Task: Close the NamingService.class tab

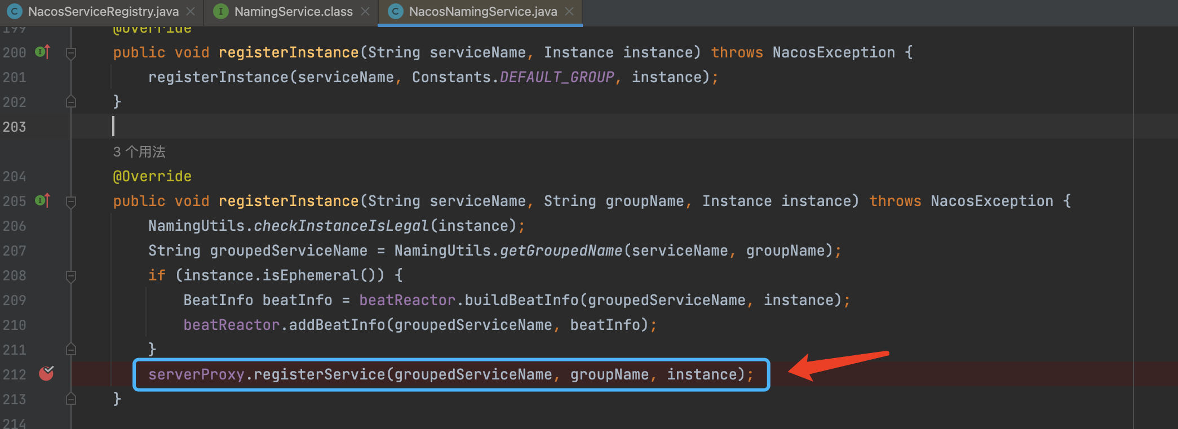Action: click(365, 11)
